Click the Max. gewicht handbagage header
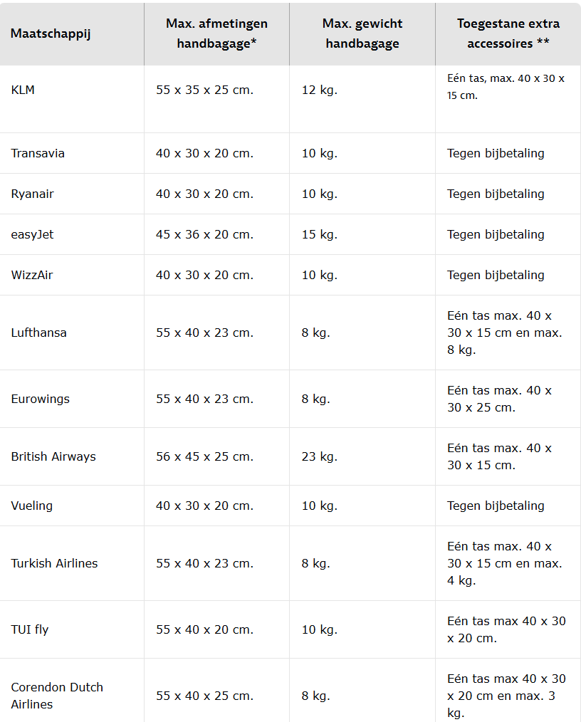 [x=362, y=33]
